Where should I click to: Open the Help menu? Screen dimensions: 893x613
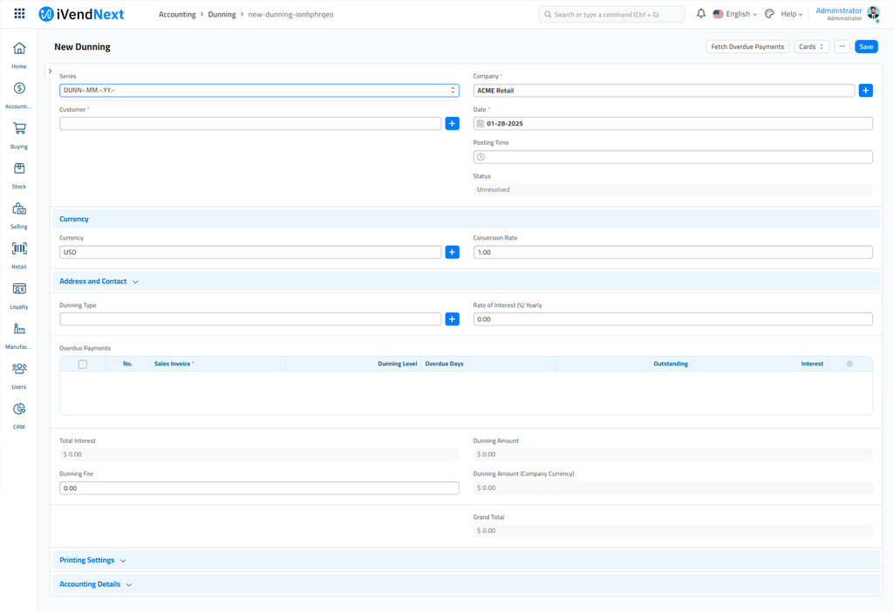pos(791,14)
